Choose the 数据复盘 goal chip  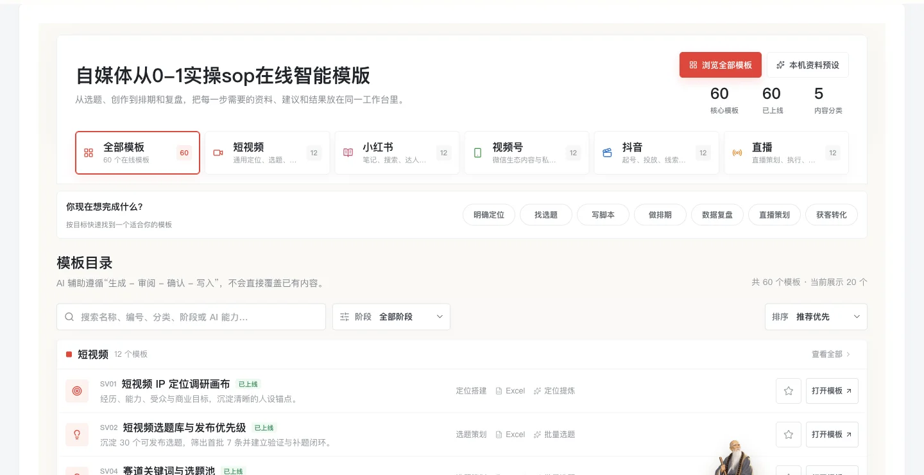(717, 215)
